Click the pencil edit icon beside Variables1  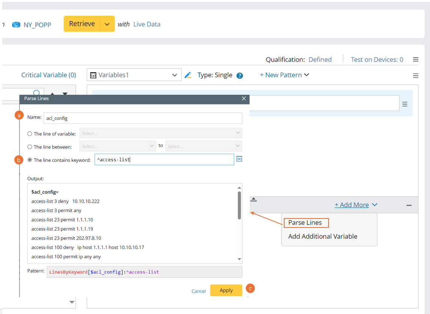pyautogui.click(x=188, y=75)
